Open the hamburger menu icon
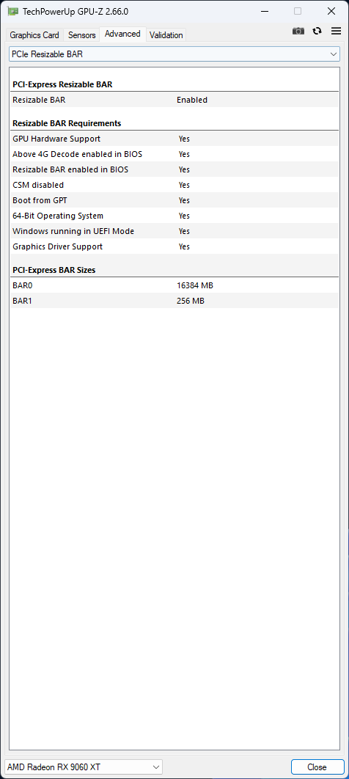The width and height of the screenshot is (349, 779). pyautogui.click(x=336, y=31)
